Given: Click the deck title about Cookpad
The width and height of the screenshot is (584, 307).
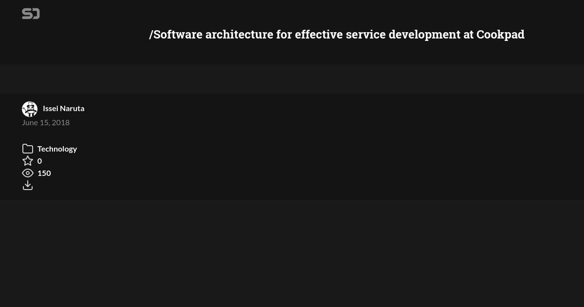Looking at the screenshot, I should point(337,35).
